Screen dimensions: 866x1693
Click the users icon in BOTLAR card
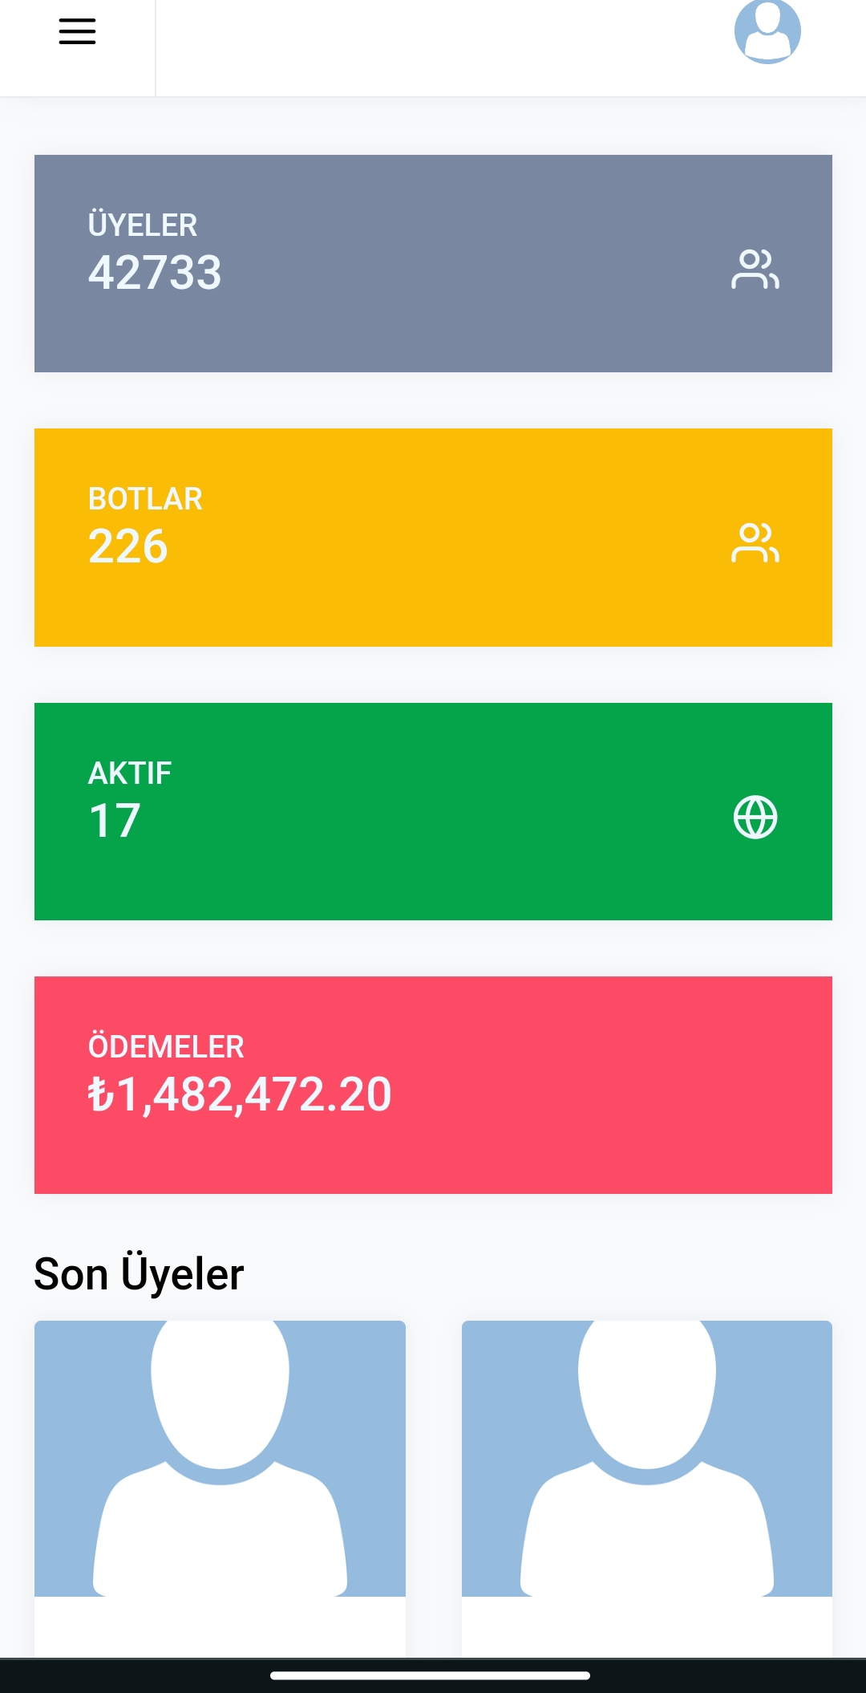[755, 543]
